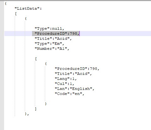Click the highlighted "ProcedureID":798 line
This screenshot has width=151, height=130.
tap(57, 34)
